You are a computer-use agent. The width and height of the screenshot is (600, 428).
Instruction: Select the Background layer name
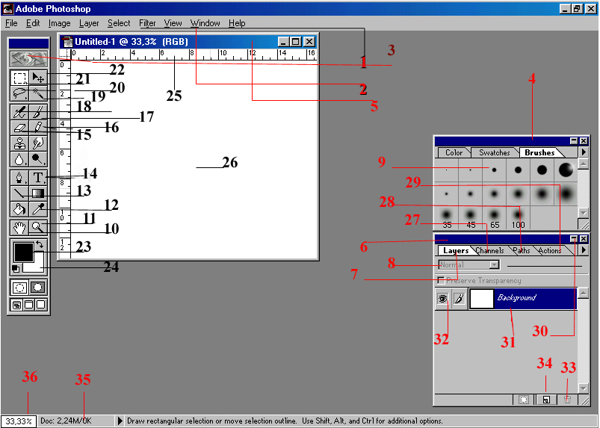(516, 297)
